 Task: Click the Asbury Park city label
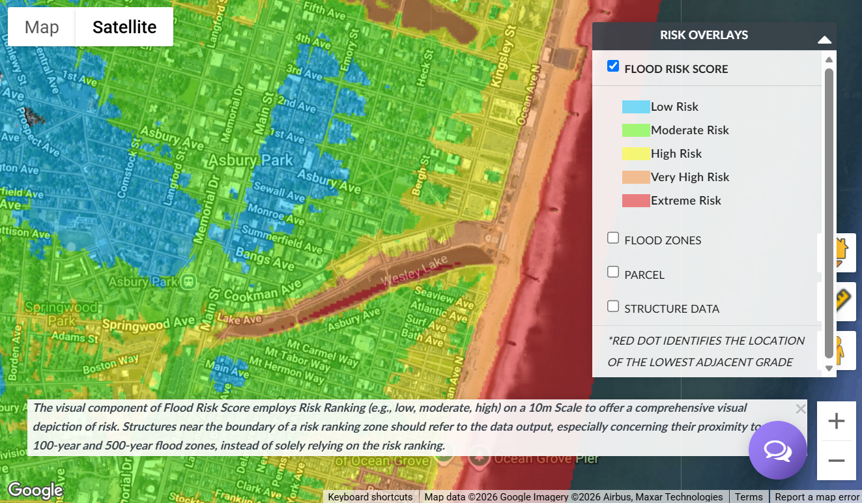tap(251, 160)
